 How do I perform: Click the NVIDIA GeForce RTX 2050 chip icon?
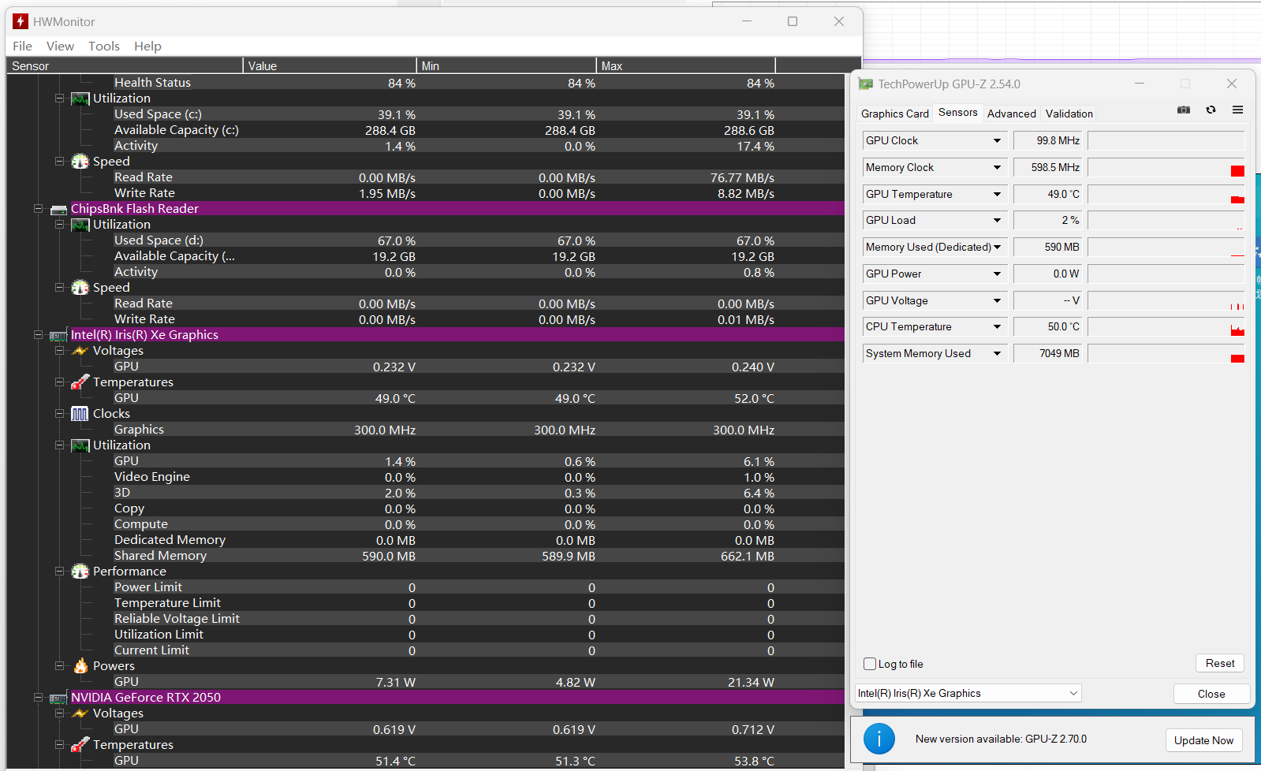click(58, 698)
